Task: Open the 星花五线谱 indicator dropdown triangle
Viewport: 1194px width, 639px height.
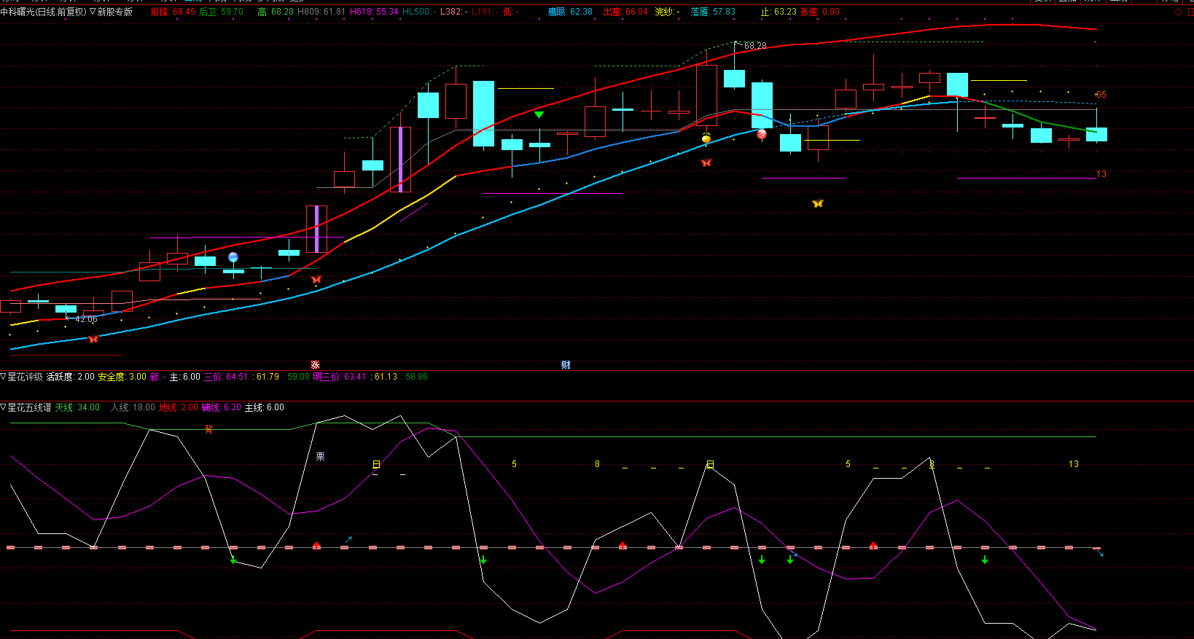Action: [4, 407]
